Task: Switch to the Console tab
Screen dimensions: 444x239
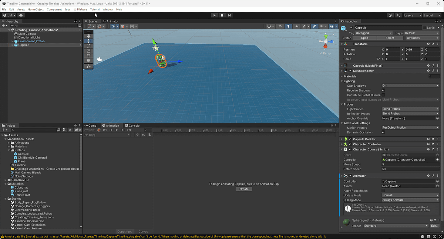Action: click(x=133, y=125)
